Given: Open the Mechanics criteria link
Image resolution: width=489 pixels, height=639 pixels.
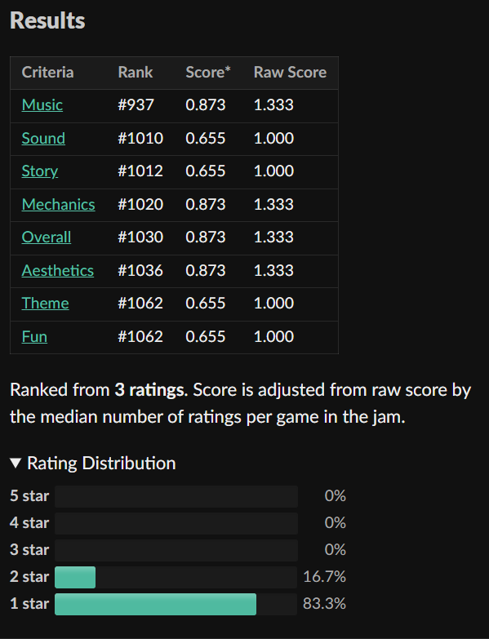Looking at the screenshot, I should click(58, 204).
